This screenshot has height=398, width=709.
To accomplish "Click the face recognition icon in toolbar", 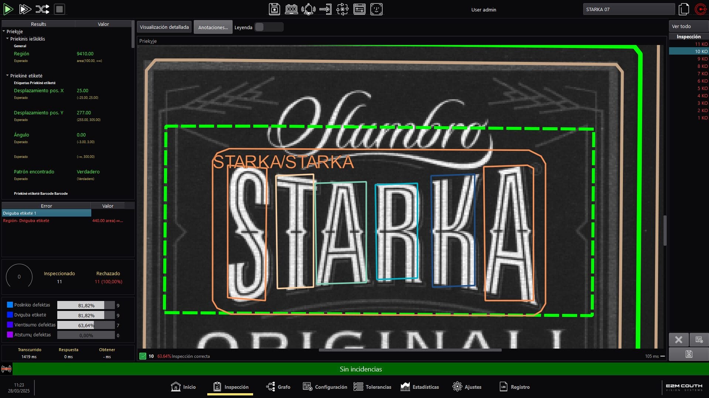I will tap(376, 9).
